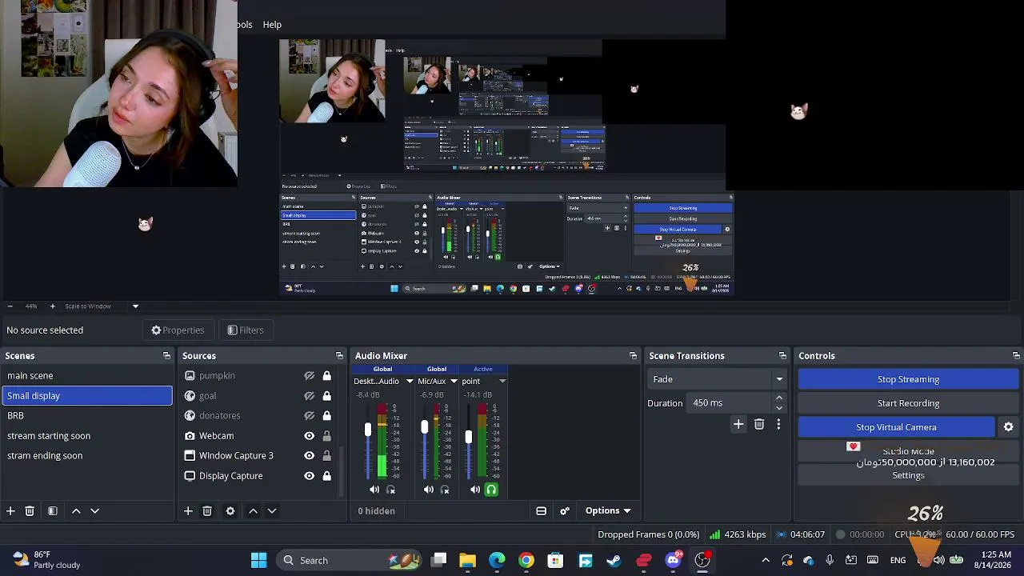Increase transition duration stepper up
Screen dimensions: 1024x576
point(779,398)
